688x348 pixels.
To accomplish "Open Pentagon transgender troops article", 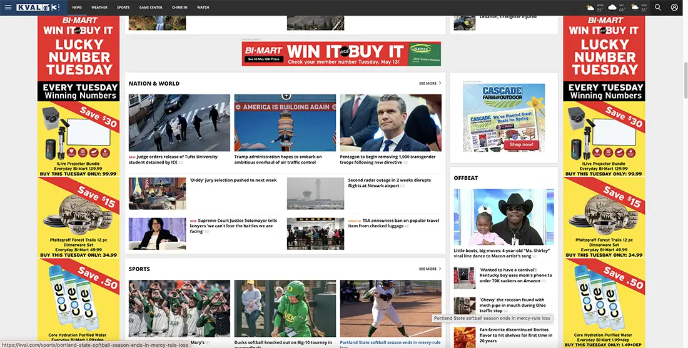I will (x=388, y=159).
